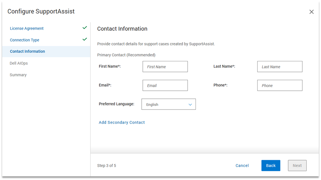Go to the Connection Type step

click(25, 40)
